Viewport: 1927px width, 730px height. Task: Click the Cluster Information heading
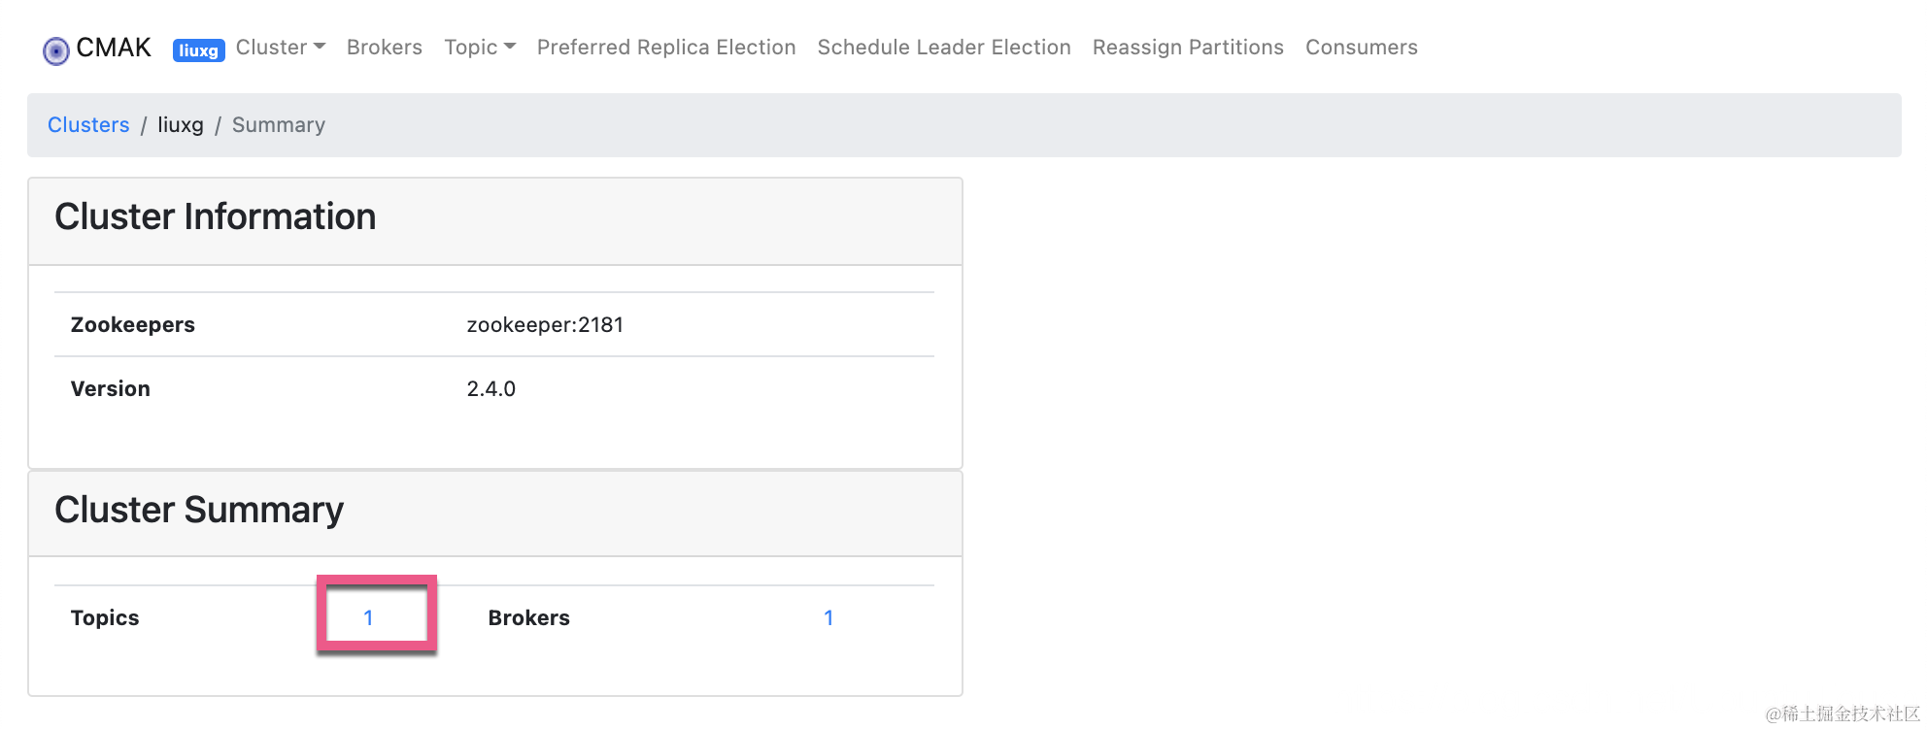pos(215,216)
